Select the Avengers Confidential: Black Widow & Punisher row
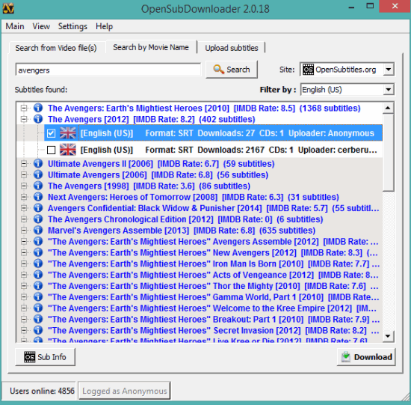The width and height of the screenshot is (411, 405). (214, 208)
